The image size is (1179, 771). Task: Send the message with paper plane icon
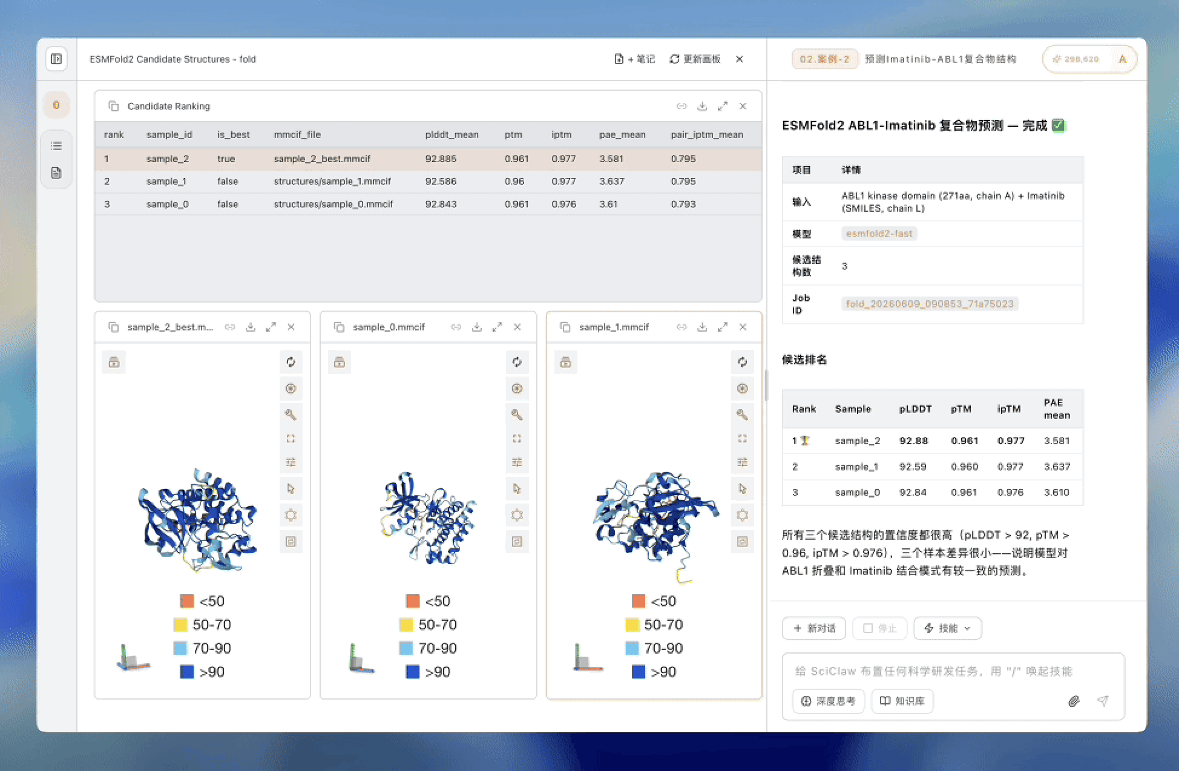coord(1103,701)
